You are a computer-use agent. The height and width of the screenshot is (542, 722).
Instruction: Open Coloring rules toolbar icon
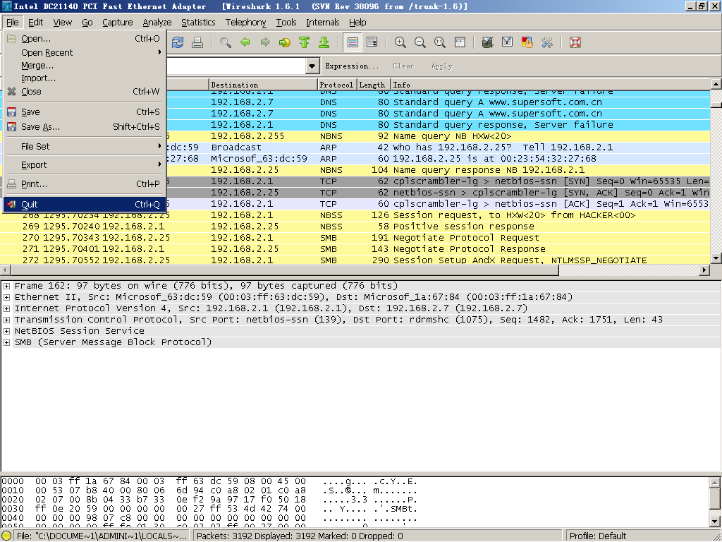[x=527, y=42]
